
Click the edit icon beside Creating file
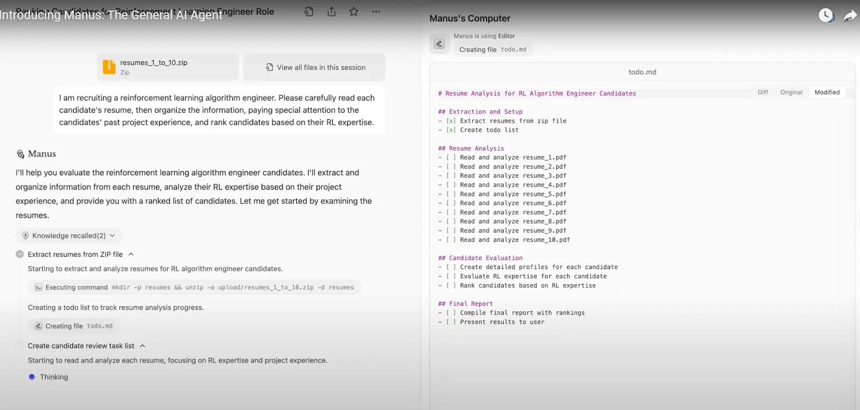38,326
